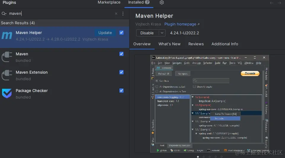Go back with the left arrow
Viewport: 285px width, 158px height.
[272, 3]
